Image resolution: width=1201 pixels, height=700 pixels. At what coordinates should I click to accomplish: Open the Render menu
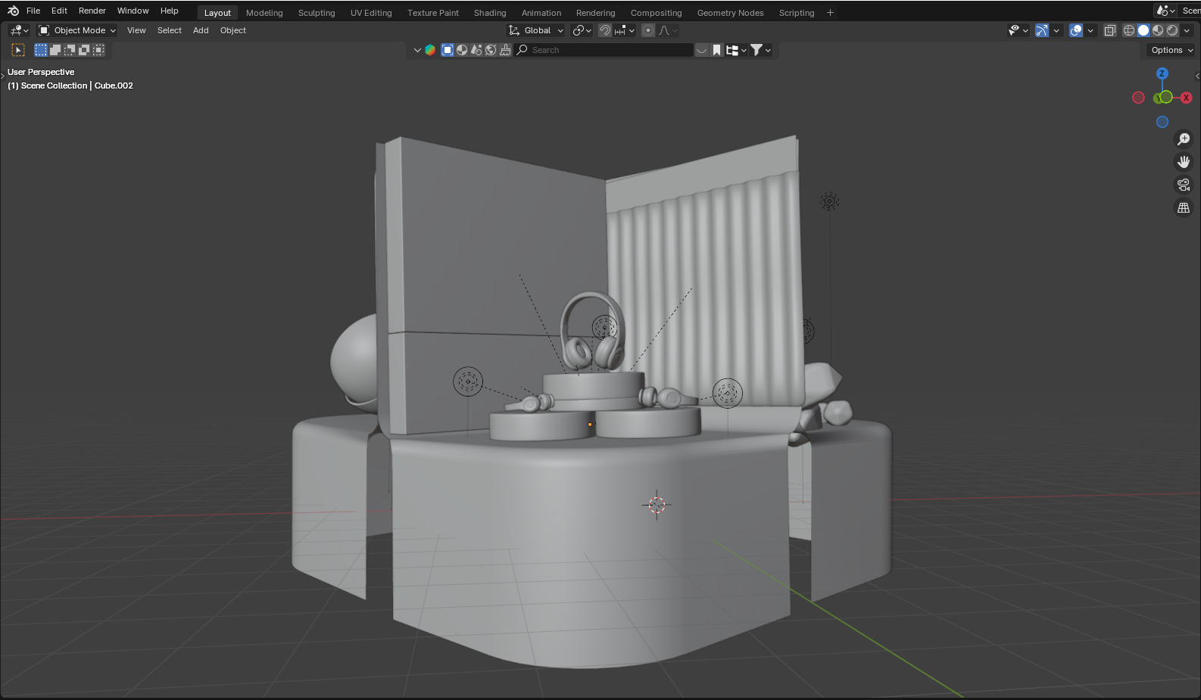(92, 11)
